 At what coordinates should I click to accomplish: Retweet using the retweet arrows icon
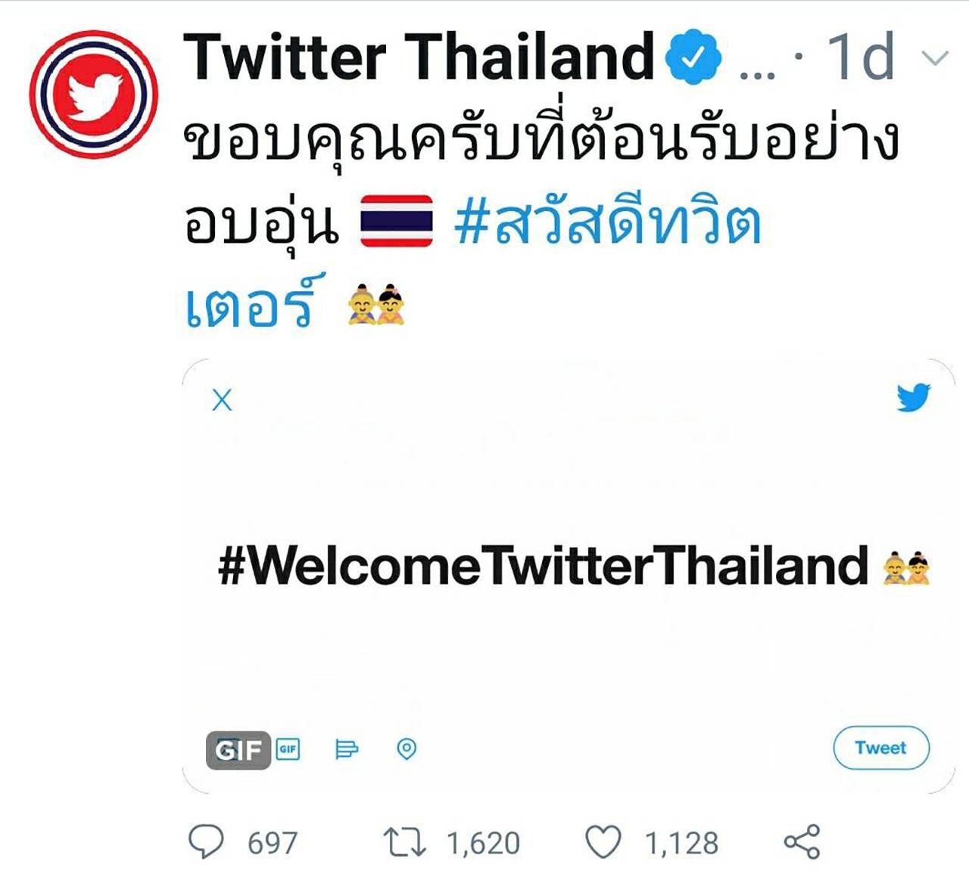tap(405, 842)
